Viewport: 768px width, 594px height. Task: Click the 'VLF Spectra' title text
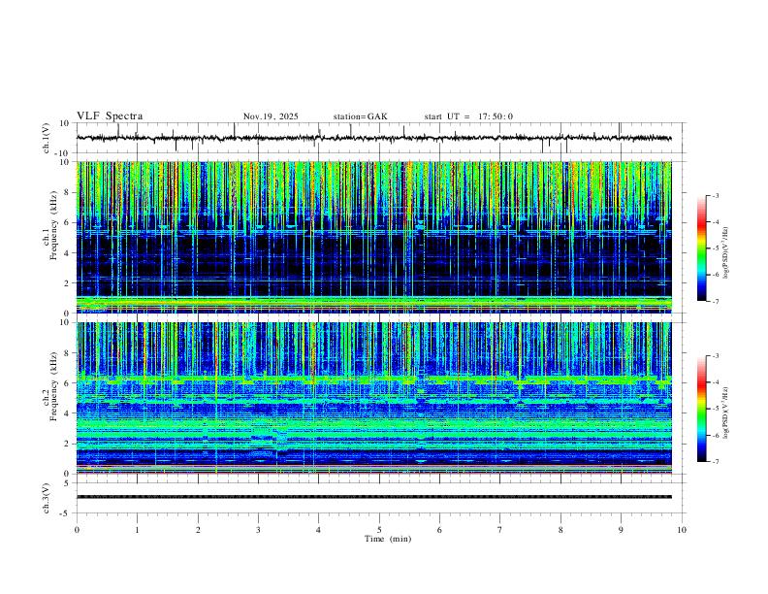pos(110,116)
